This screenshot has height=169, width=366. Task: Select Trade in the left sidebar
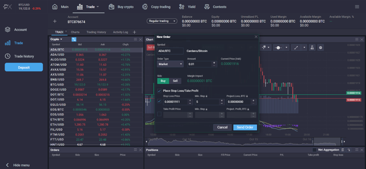point(14,43)
